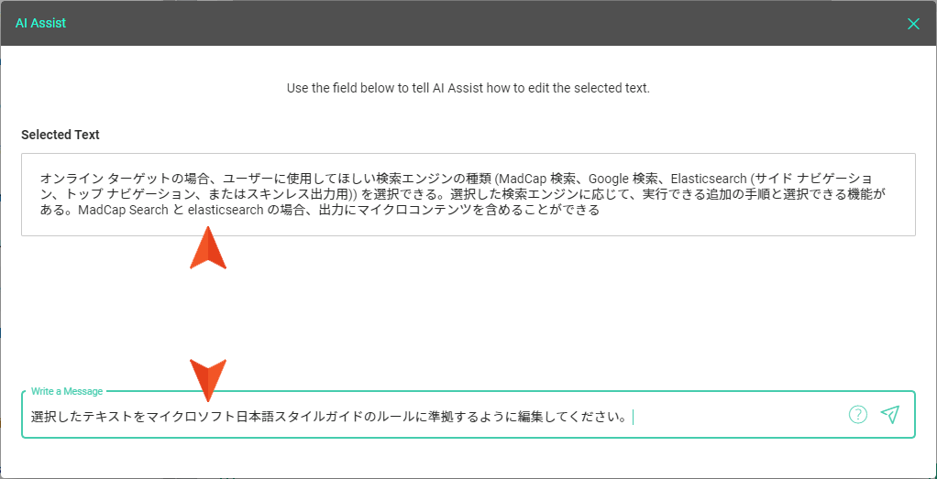Image resolution: width=937 pixels, height=479 pixels.
Task: Place the cursor at the end of the typed message
Action: coord(632,416)
